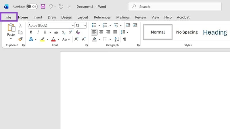
Task: Click the Clear All Formatting icon
Action: [78, 32]
